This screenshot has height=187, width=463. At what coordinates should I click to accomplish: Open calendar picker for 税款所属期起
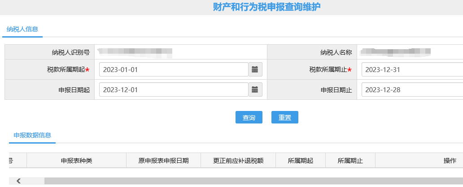pos(255,69)
